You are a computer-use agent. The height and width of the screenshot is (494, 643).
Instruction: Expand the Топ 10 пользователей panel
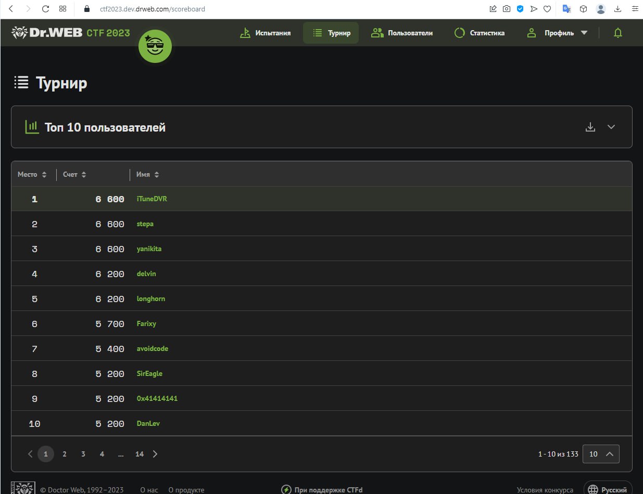[611, 127]
